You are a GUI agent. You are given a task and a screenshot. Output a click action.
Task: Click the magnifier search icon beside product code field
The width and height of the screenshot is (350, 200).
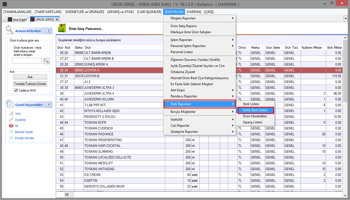click(46, 61)
